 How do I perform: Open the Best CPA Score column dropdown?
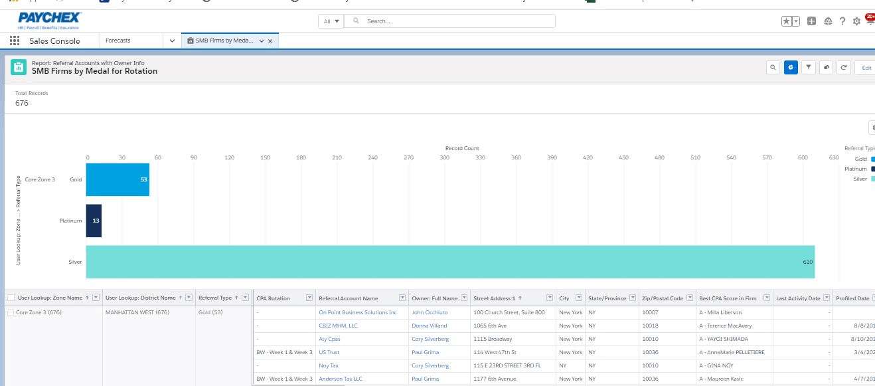[x=767, y=298]
